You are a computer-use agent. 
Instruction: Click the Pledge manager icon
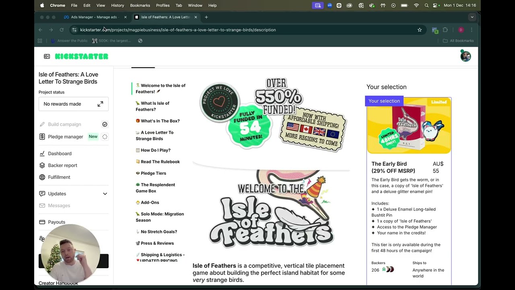point(42,137)
